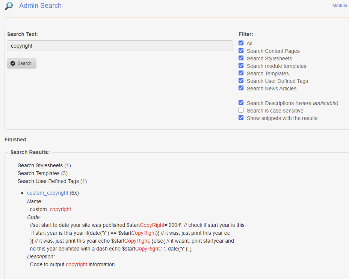
Task: Disable Search News Articles filter
Action: [x=241, y=88]
